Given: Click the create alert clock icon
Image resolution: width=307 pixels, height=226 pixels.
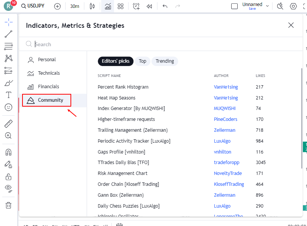Looking at the screenshot, I should [136, 6].
